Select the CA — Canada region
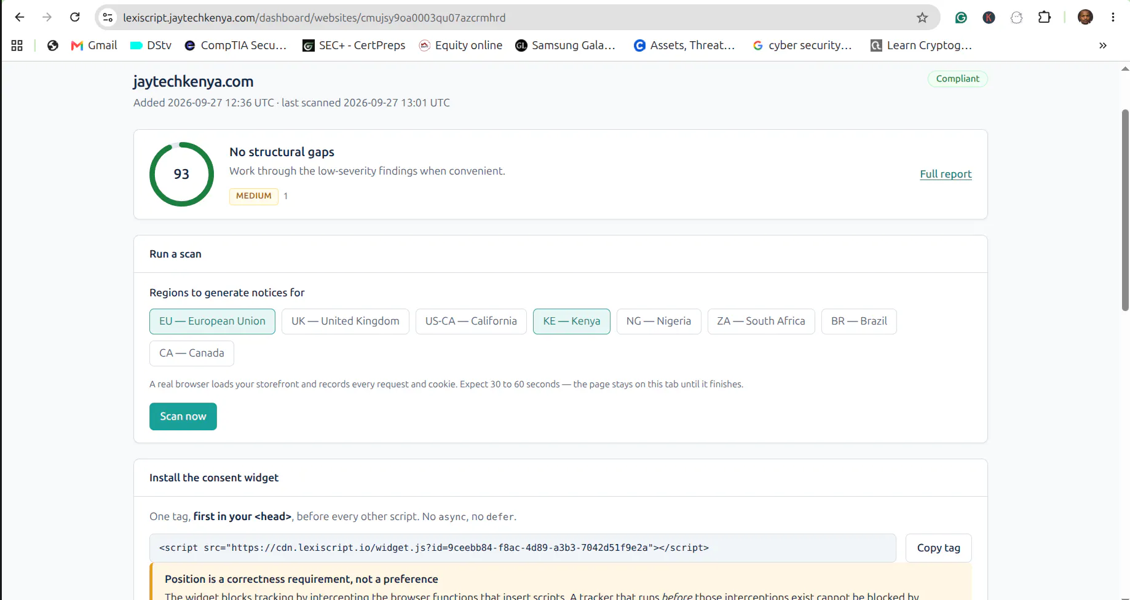 [192, 353]
